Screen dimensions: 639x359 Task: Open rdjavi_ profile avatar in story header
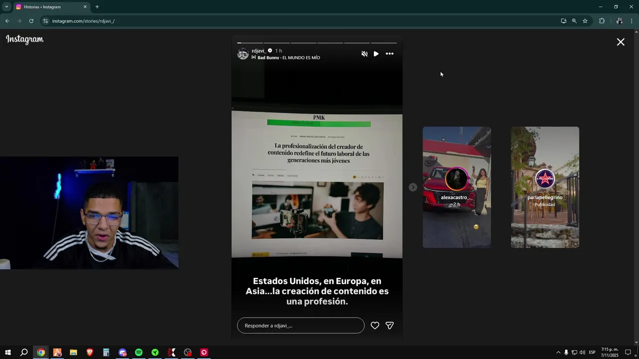click(x=243, y=54)
